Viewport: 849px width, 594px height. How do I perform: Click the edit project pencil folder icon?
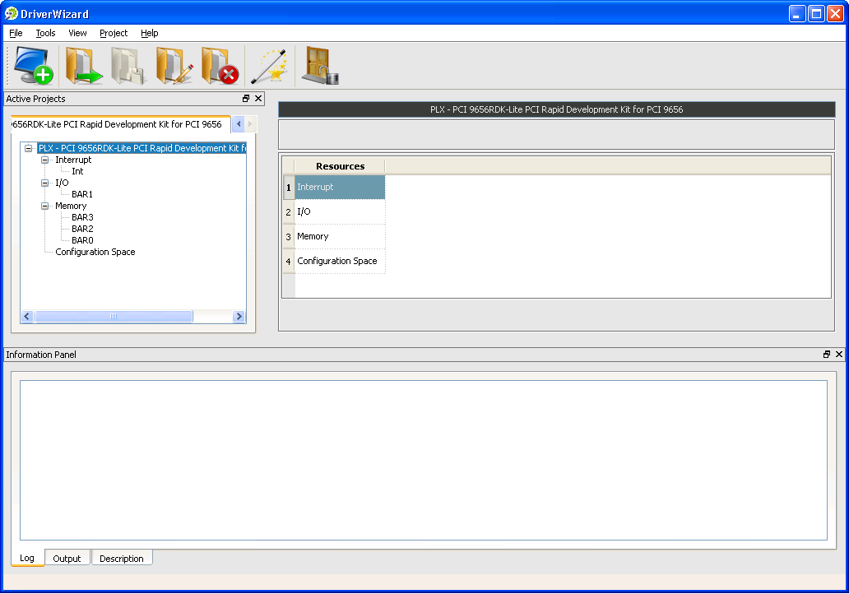pyautogui.click(x=174, y=66)
